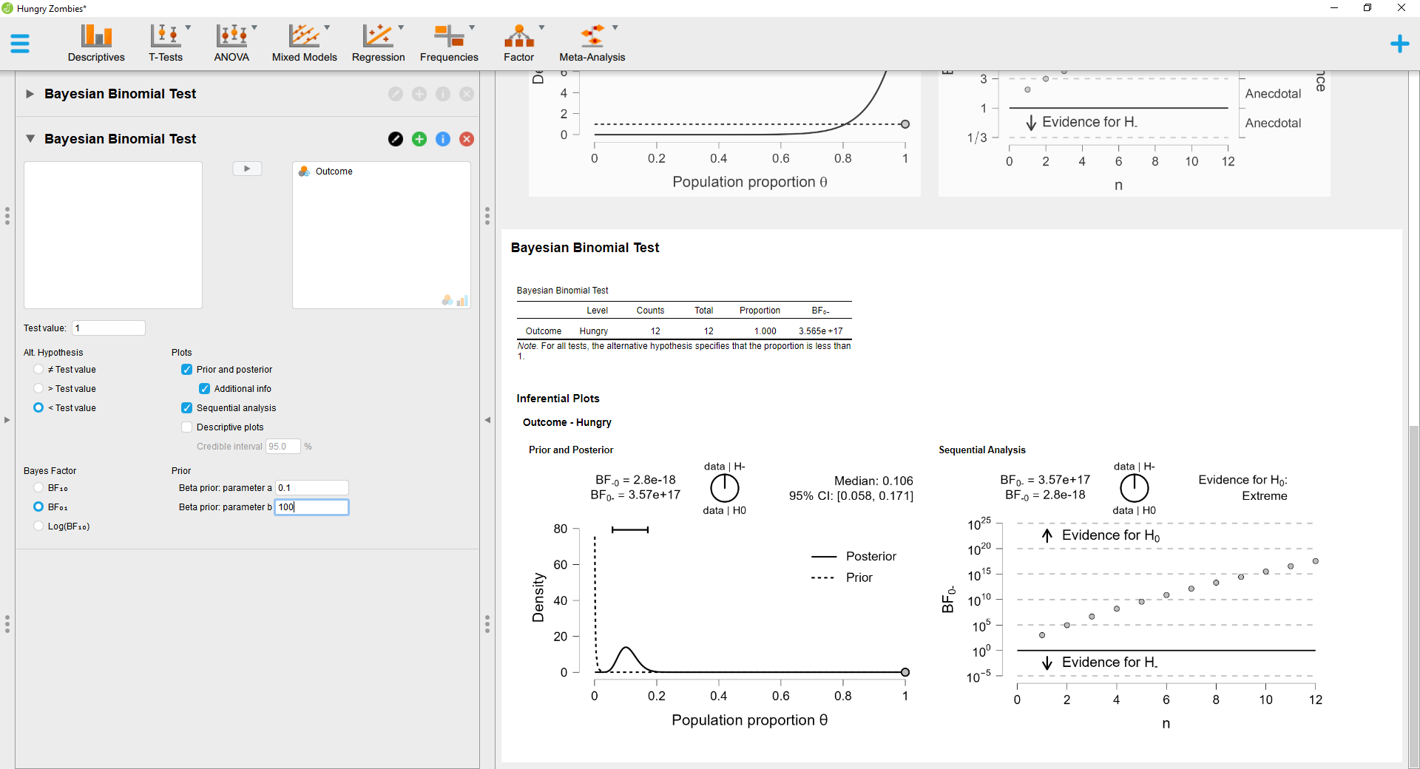
Task: Open the Mixed Models analysis
Action: [305, 42]
